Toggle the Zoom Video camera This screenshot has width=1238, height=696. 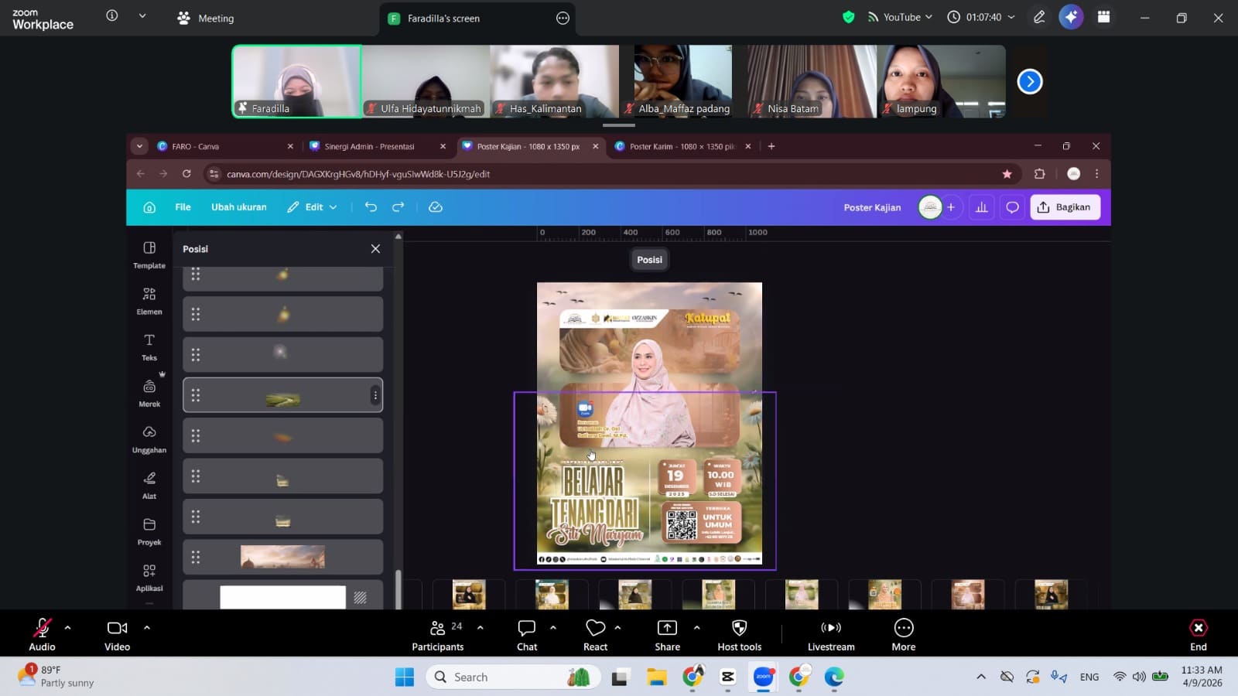pyautogui.click(x=117, y=635)
